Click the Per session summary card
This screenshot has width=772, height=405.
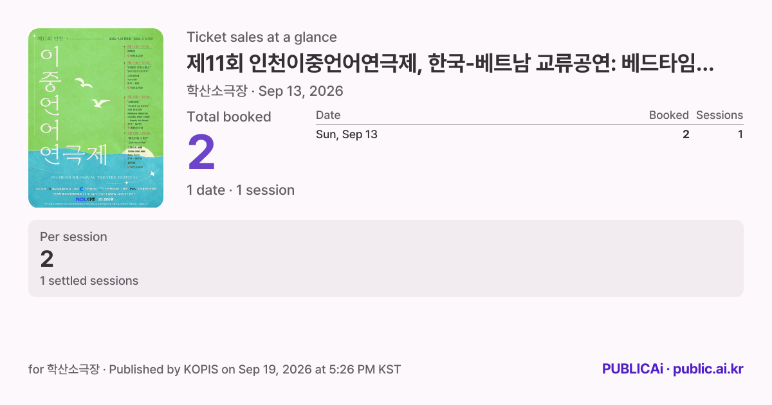386,258
